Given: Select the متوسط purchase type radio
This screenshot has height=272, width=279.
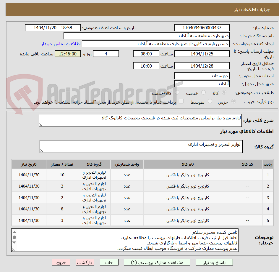Looking at the screenshot, I should click(x=210, y=101).
